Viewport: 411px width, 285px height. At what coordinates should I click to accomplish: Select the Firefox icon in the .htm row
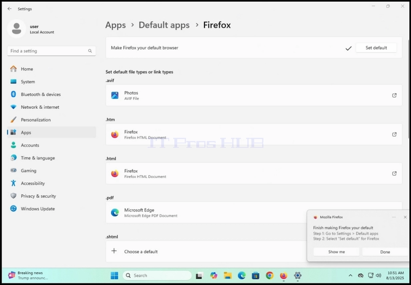tap(115, 134)
